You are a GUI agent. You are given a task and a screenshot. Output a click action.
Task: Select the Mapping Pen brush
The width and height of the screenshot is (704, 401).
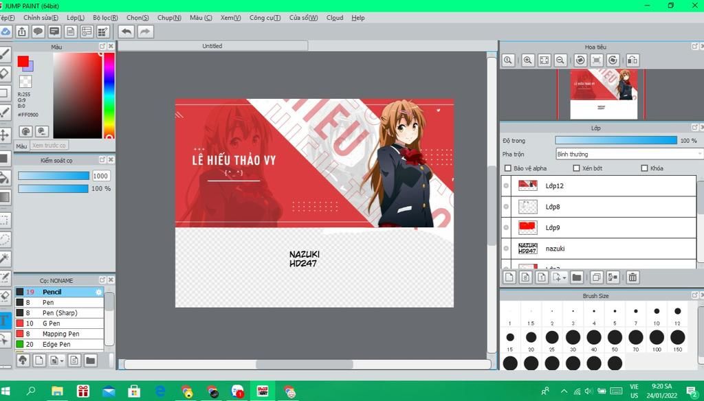[x=59, y=334]
